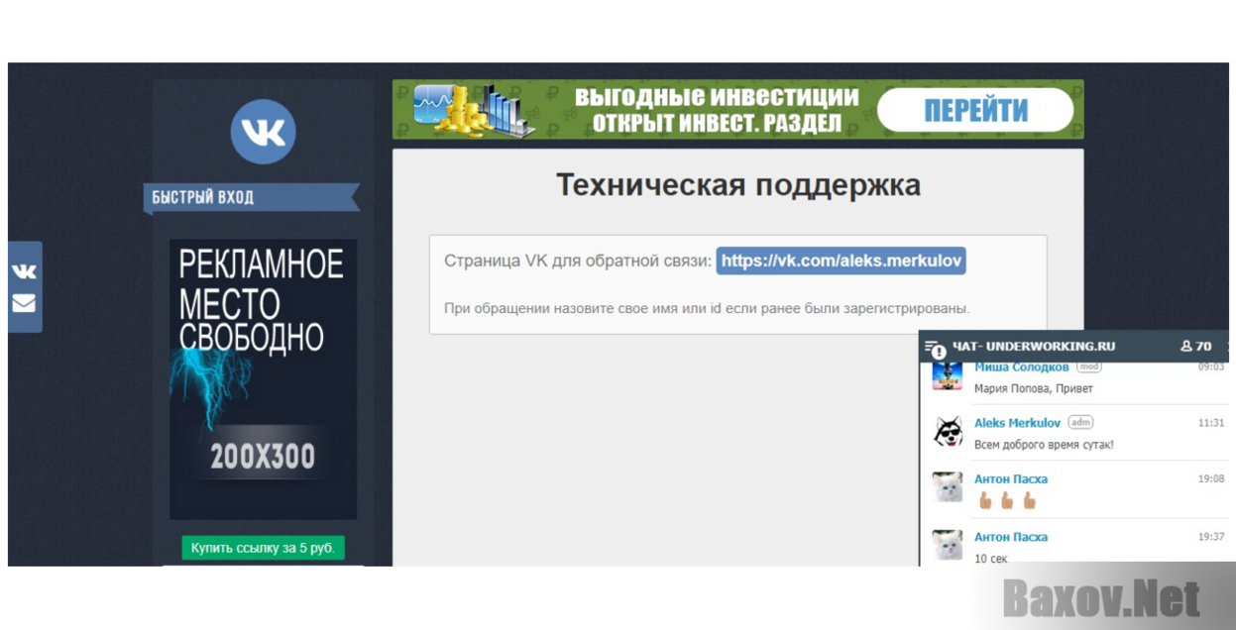1236x630 pixels.
Task: Click the 11:31 message timestamp
Action: pos(1210,423)
